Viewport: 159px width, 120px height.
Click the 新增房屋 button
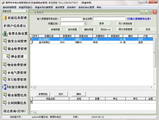coord(57,29)
